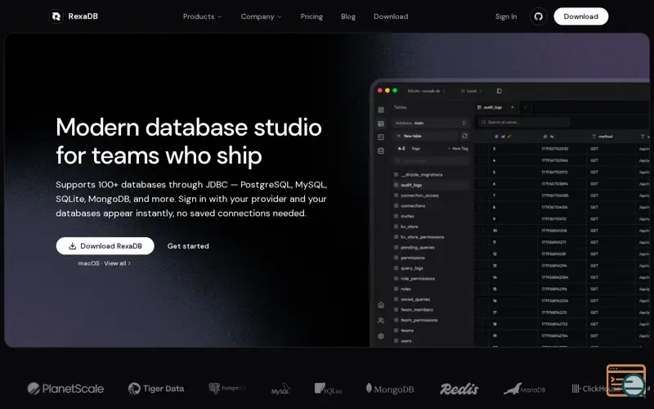Image resolution: width=654 pixels, height=409 pixels.
Task: Select the __drizzle_migrations table
Action: pos(421,174)
